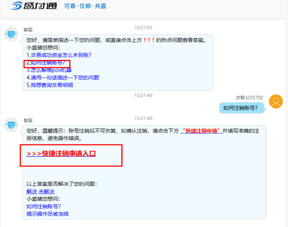Click the visitor's 如何注销账号? message bubble
The height and width of the screenshot is (227, 288).
(241, 108)
